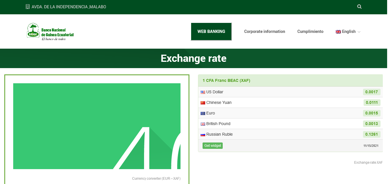Click the US Dollar rate value 0.0017
The width and height of the screenshot is (392, 184).
372,92
